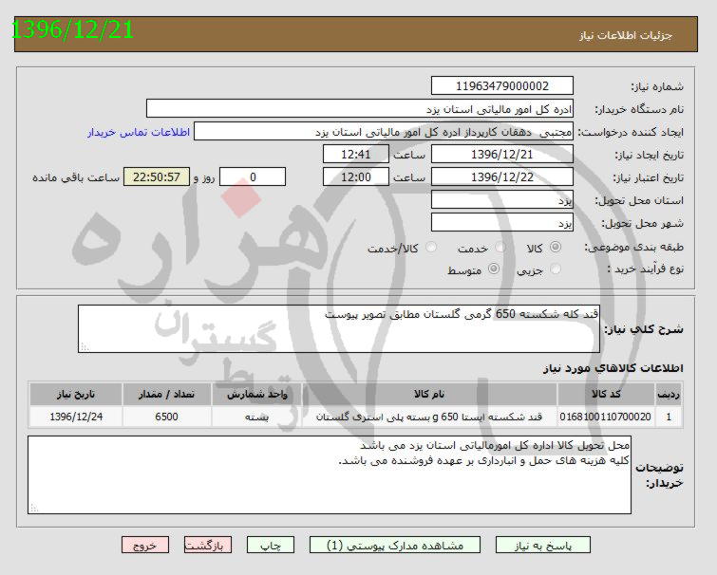The width and height of the screenshot is (717, 575).
Task: Click the نام کالا column header
Action: tap(429, 394)
